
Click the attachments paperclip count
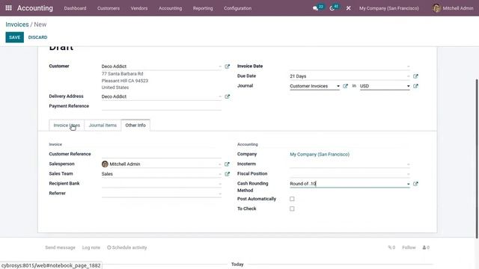coord(391,247)
